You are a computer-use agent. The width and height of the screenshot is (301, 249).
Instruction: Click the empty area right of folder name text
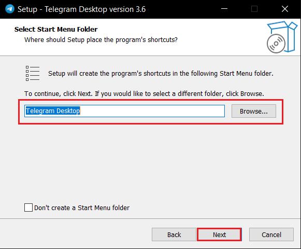click(152, 111)
